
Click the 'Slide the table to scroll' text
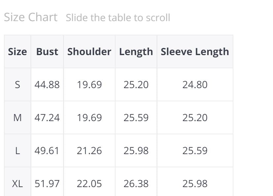(118, 17)
